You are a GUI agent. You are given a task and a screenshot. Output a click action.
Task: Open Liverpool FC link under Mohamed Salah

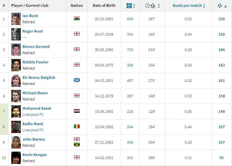point(33,115)
